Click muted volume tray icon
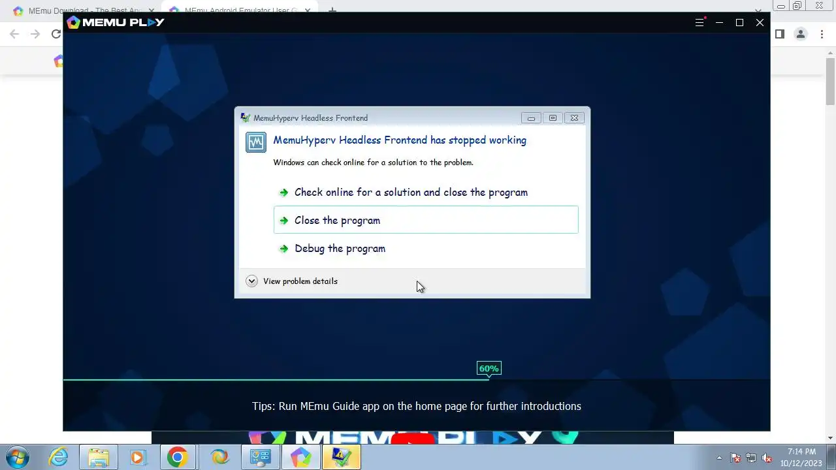This screenshot has width=836, height=470. point(767,458)
